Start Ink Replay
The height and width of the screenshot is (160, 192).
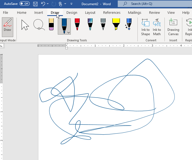188,27
